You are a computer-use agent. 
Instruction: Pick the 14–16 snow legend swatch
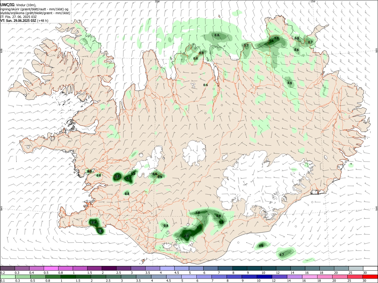pyautogui.click(x=298, y=269)
